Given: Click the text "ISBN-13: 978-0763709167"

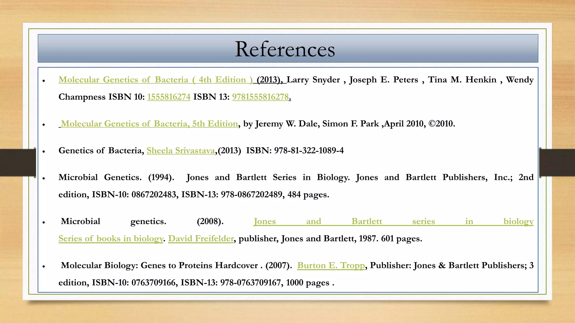Looking at the screenshot, I should tap(231, 282).
